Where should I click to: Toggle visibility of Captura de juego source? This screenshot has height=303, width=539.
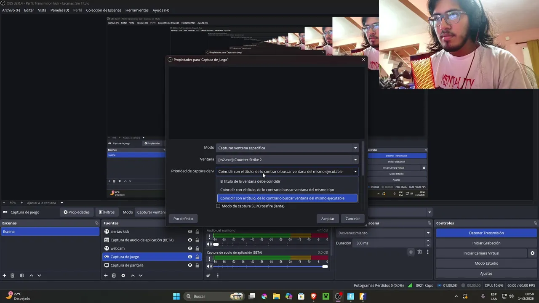click(x=190, y=257)
